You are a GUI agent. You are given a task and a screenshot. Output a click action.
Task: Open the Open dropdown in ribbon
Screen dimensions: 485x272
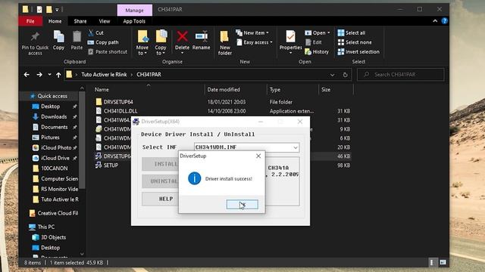click(x=318, y=32)
